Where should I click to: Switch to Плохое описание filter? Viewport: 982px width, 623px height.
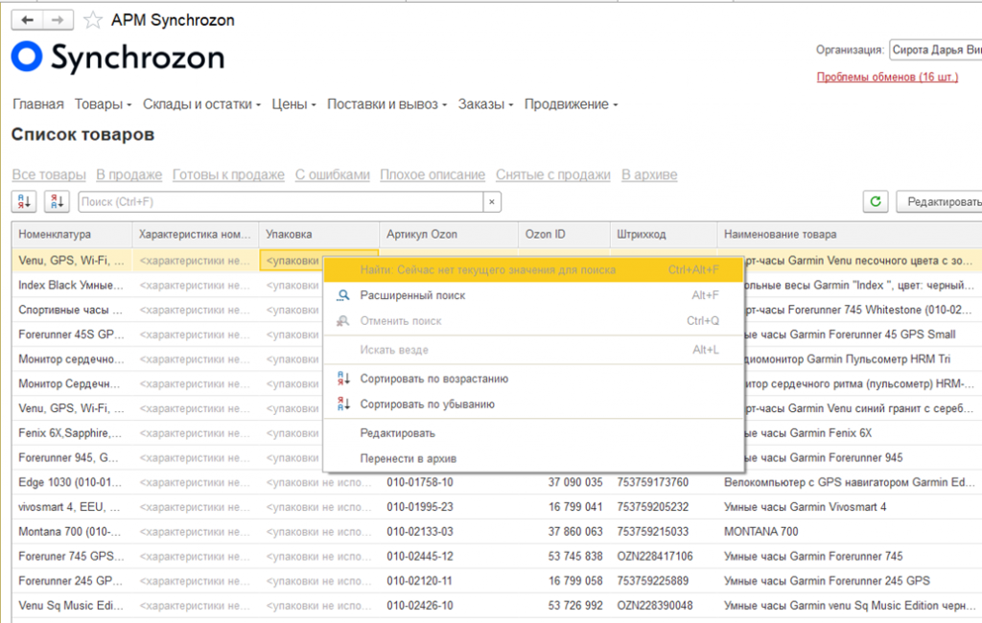tap(433, 174)
